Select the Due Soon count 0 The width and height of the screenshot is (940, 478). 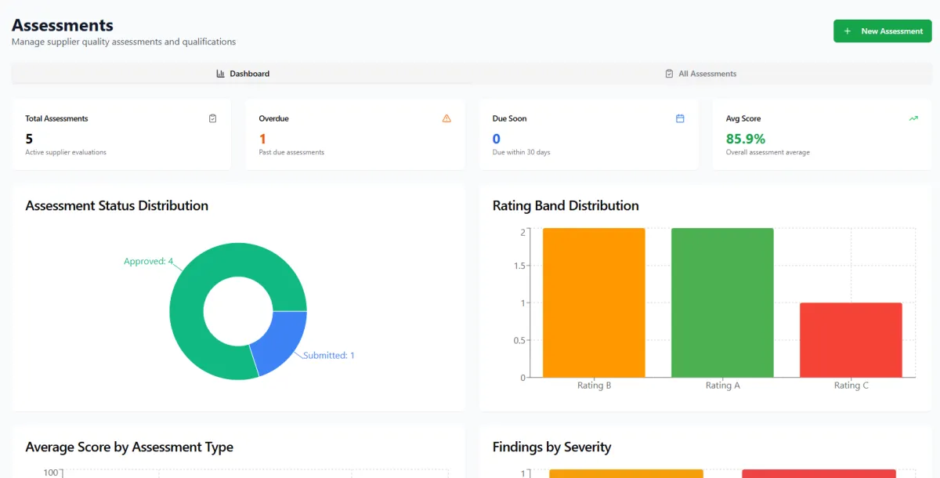tap(496, 139)
